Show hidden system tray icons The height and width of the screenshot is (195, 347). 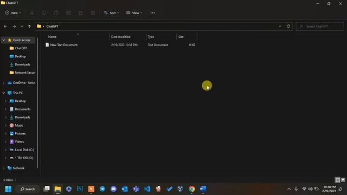[289, 189]
